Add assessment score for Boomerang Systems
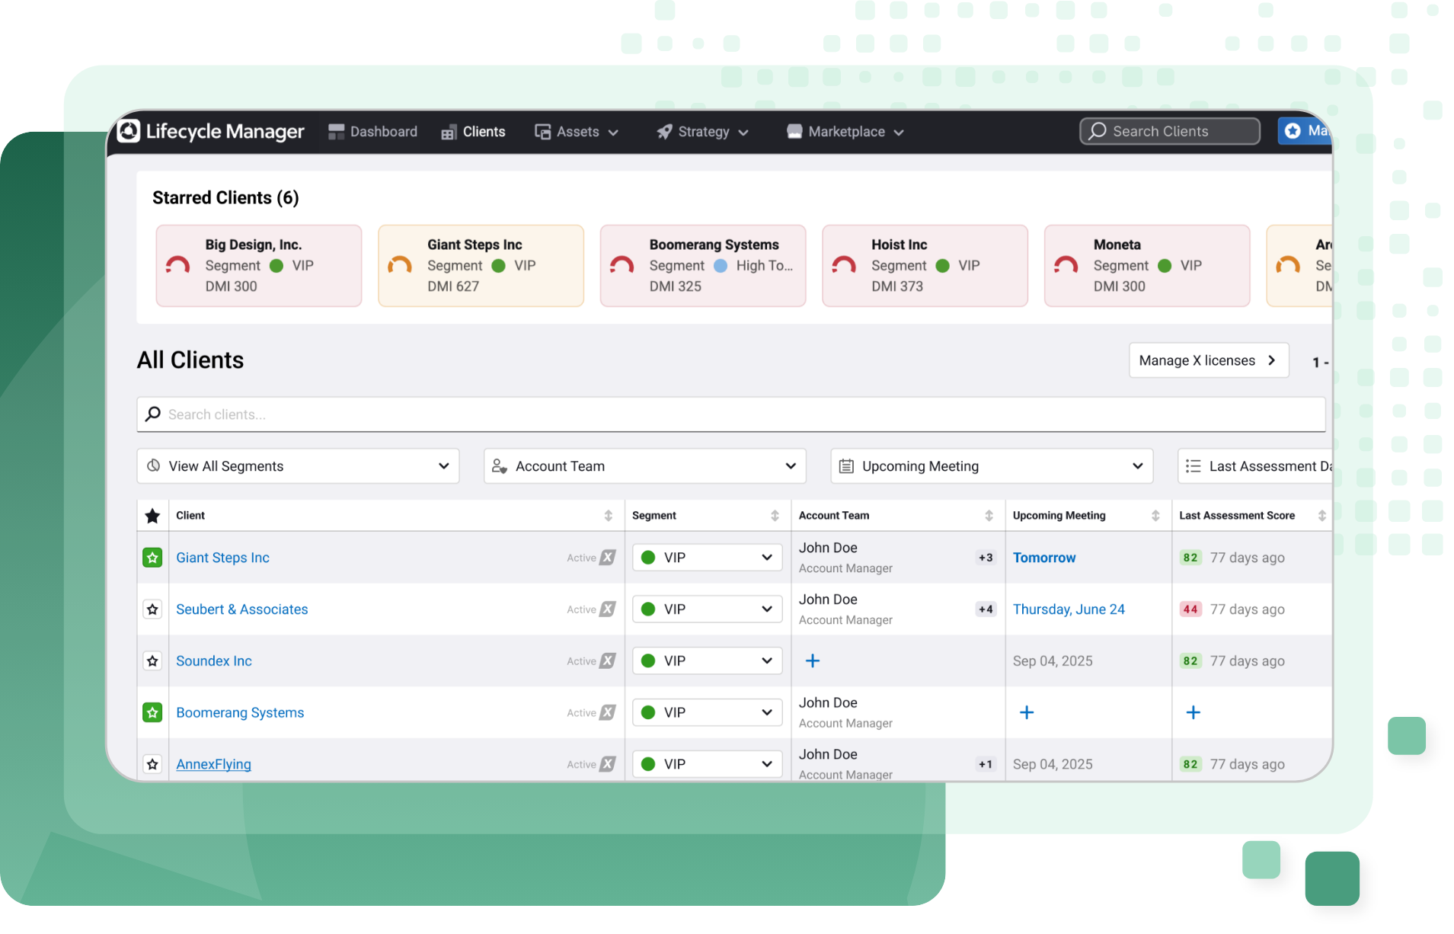 (1193, 712)
